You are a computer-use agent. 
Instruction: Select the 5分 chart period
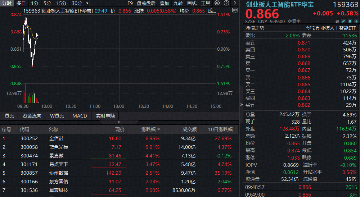[47, 3]
